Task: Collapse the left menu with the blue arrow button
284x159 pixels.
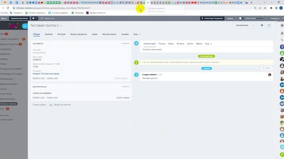Action: coord(25,26)
